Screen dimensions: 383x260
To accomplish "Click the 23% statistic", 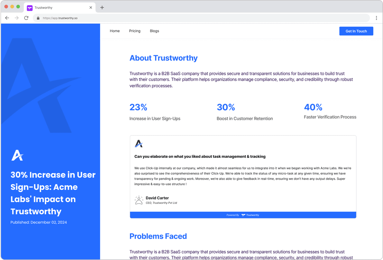I will click(x=138, y=107).
